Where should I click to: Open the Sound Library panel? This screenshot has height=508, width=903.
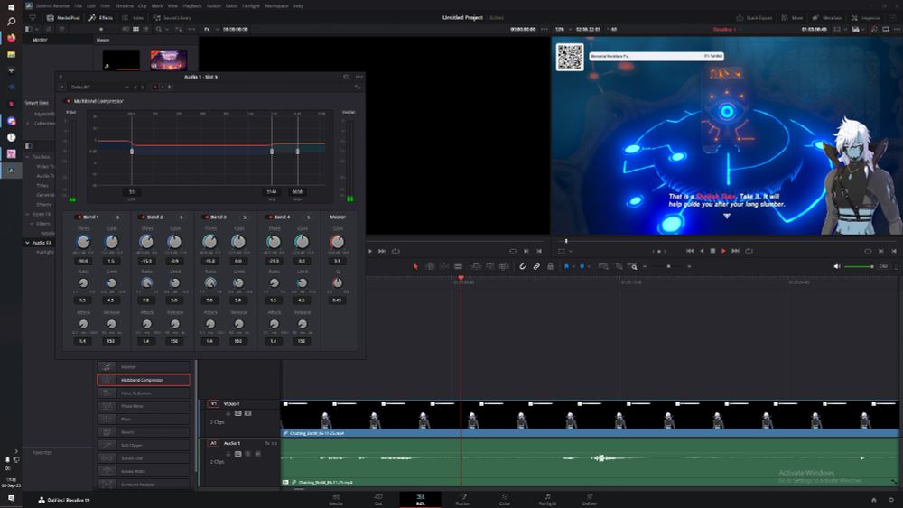pos(172,18)
